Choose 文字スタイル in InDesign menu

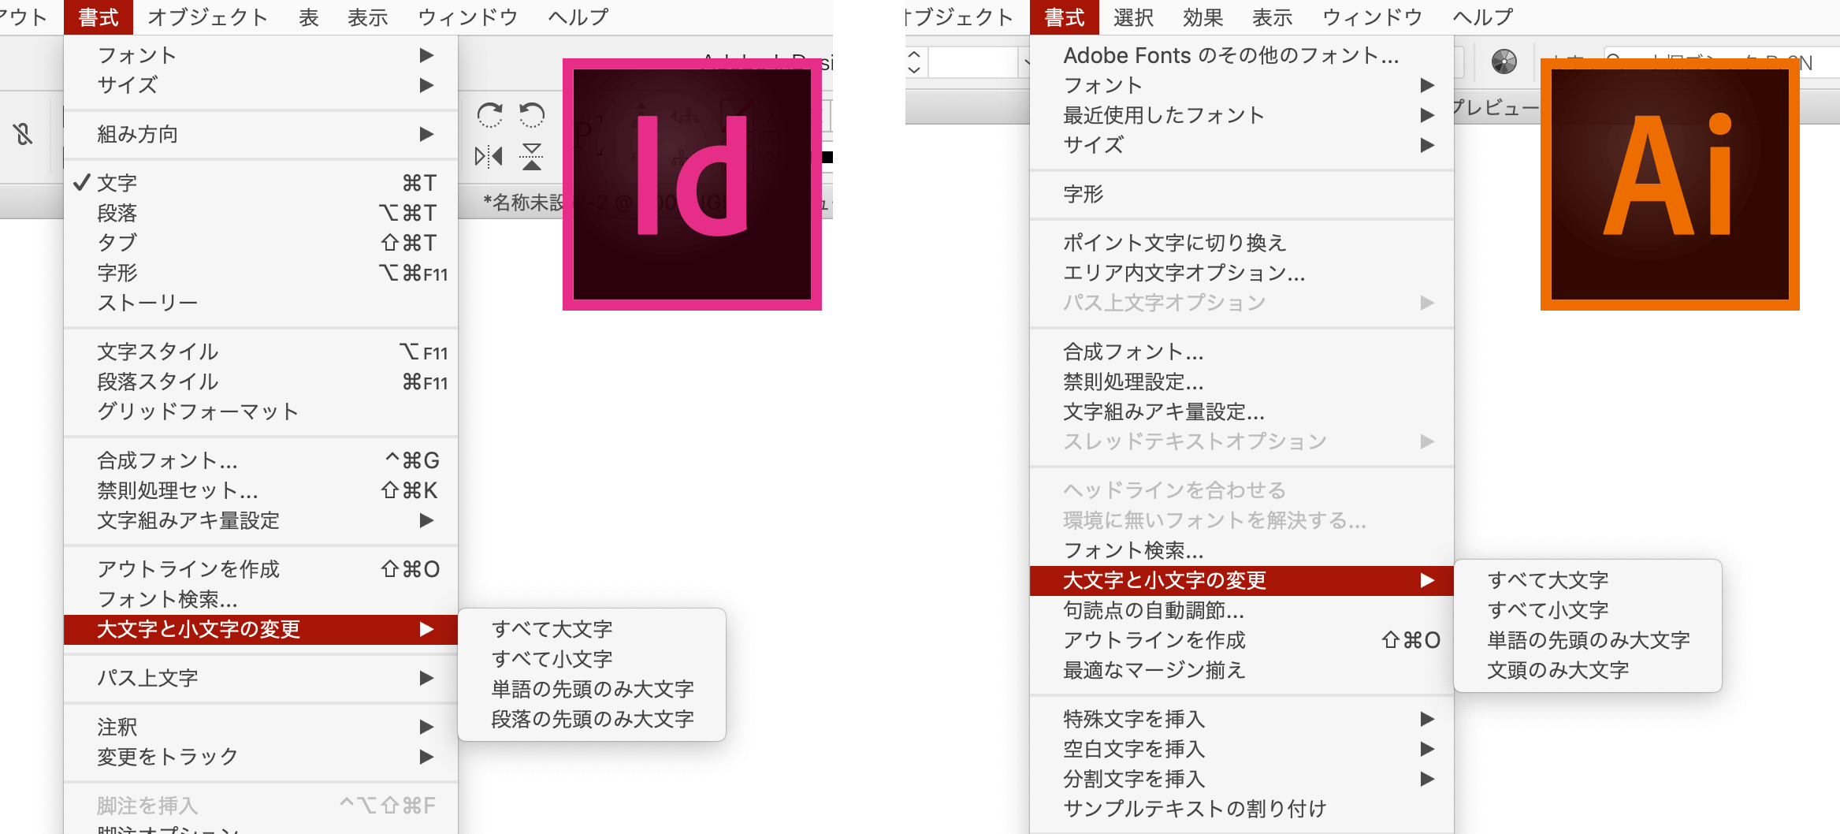pos(261,352)
